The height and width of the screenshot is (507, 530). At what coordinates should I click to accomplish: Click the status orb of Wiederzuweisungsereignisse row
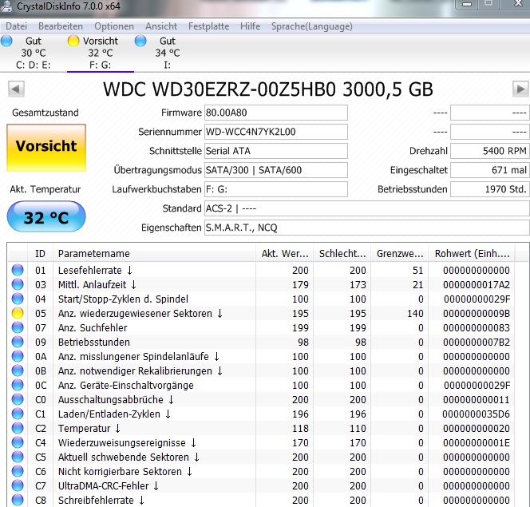(18, 442)
